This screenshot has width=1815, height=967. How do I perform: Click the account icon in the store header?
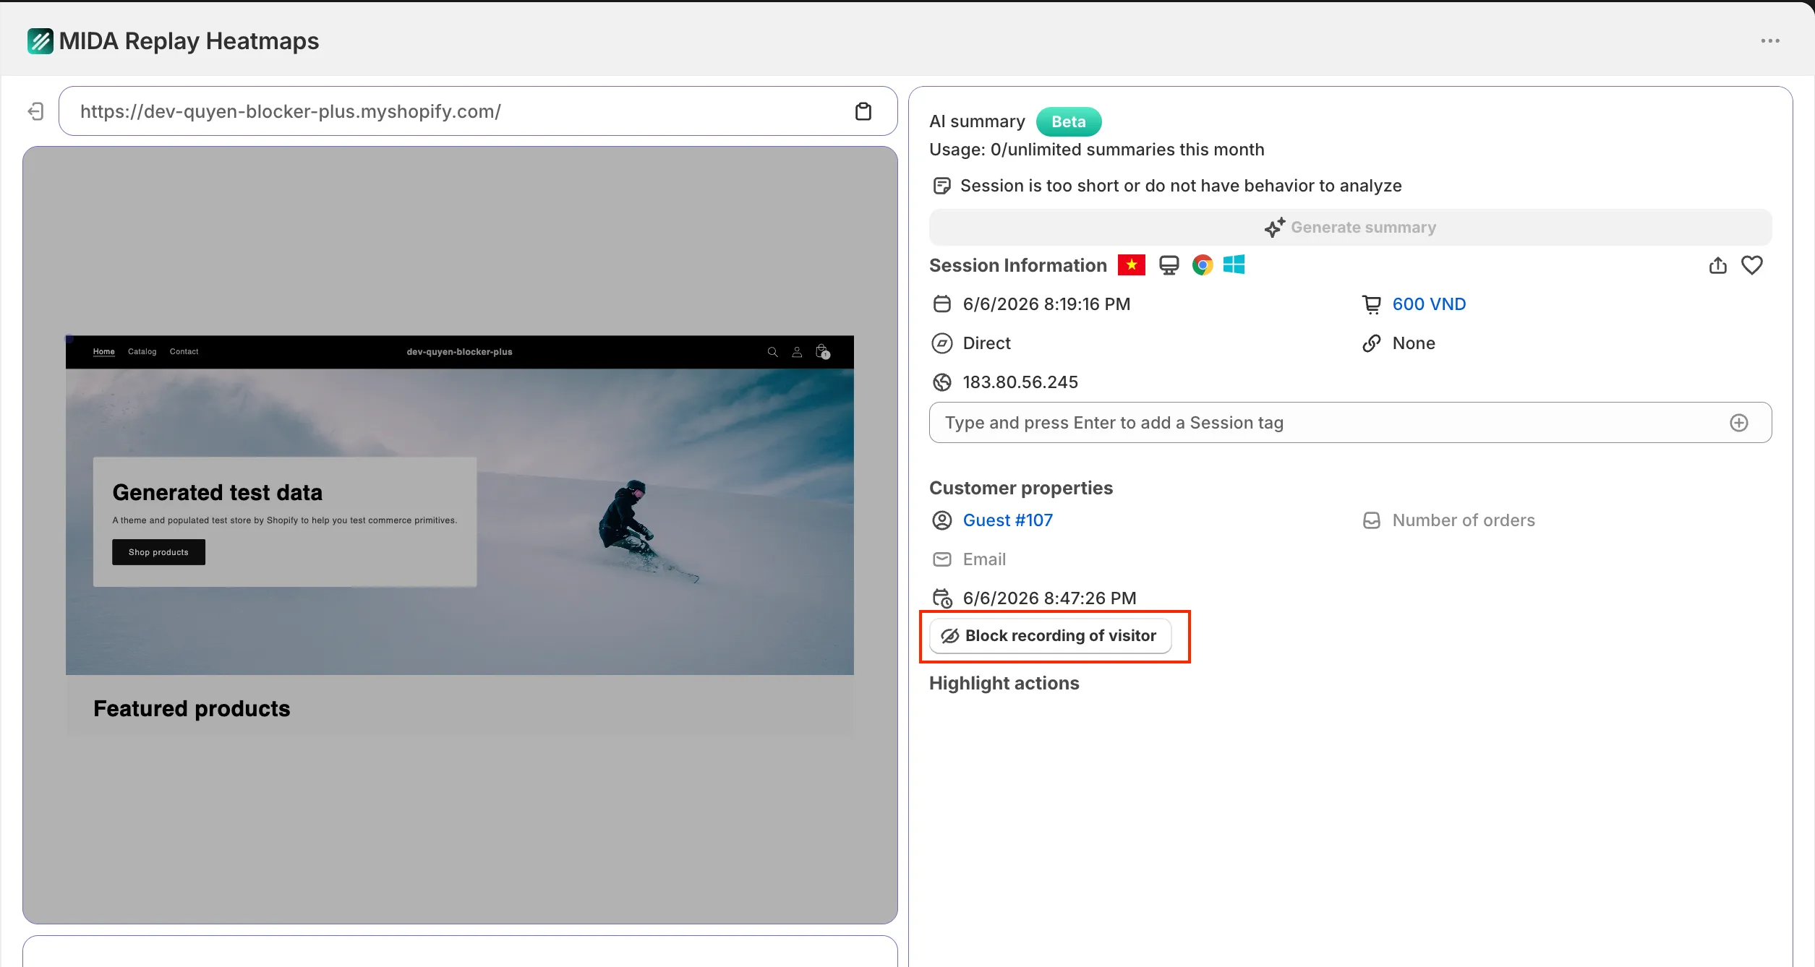click(797, 352)
